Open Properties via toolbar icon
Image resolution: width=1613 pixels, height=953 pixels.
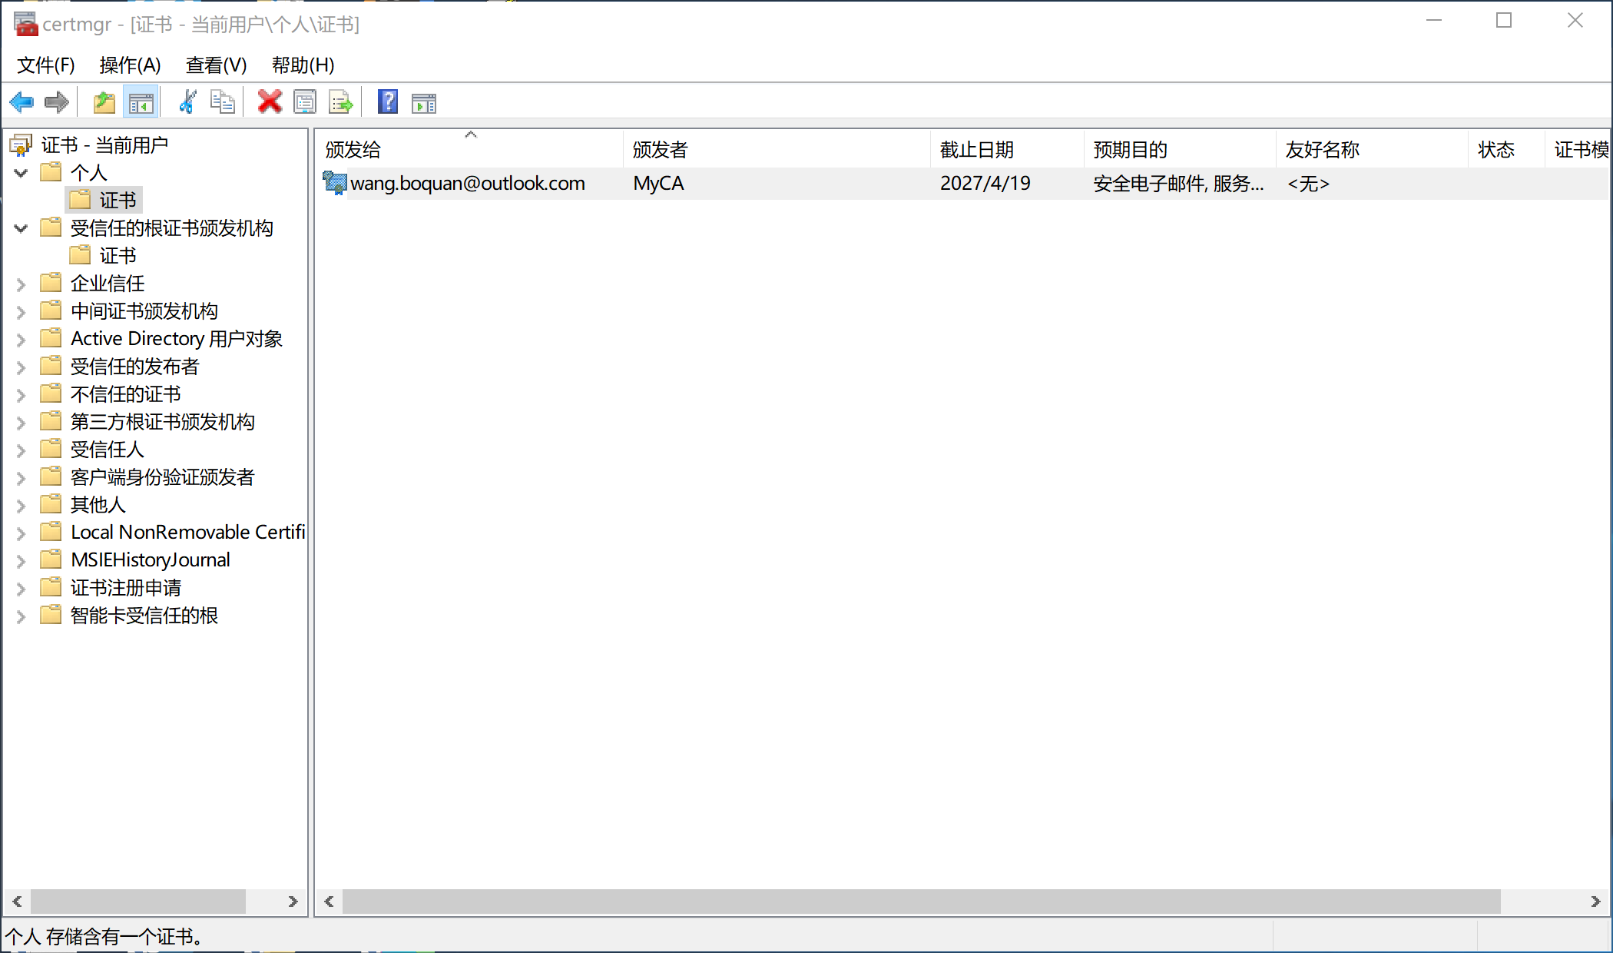305,102
